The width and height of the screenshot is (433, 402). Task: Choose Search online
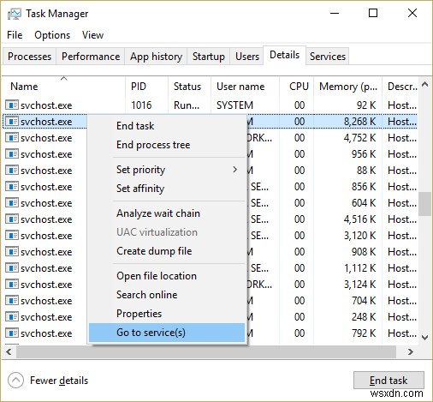(x=167, y=295)
